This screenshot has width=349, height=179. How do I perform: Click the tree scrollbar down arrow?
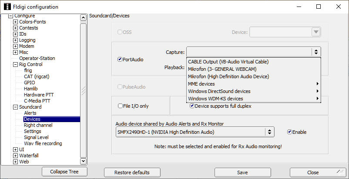click(84, 161)
